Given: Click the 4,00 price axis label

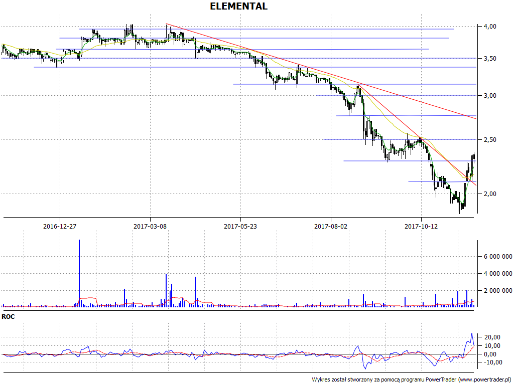Looking at the screenshot, I should click(x=490, y=27).
